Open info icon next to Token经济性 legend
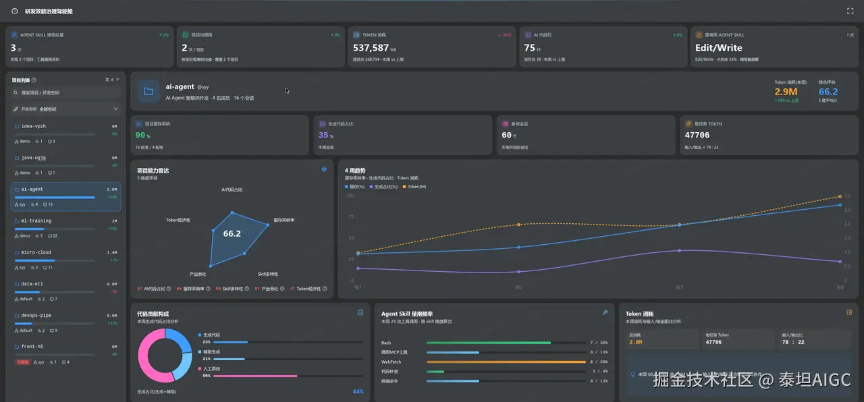864x402 pixels. tap(325, 289)
